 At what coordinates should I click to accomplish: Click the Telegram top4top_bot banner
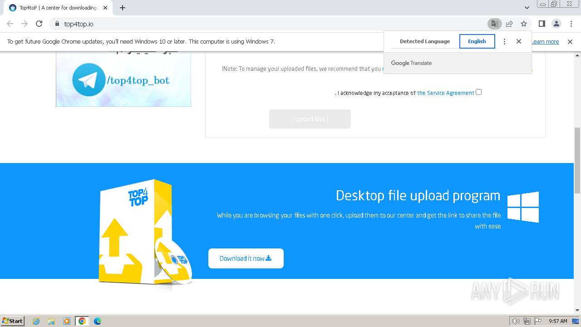(123, 79)
